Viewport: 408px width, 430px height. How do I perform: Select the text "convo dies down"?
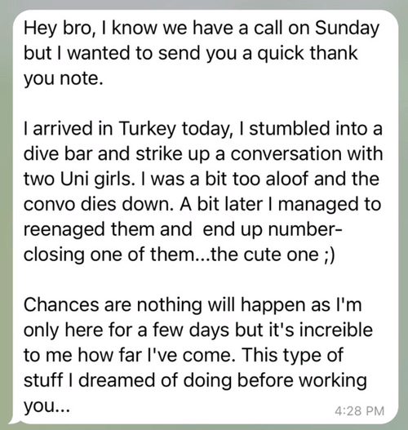pos(99,204)
